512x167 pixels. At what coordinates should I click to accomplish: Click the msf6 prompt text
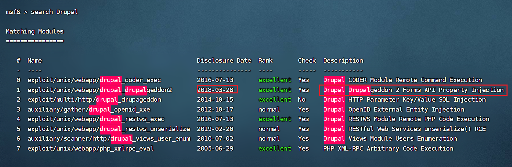click(13, 12)
